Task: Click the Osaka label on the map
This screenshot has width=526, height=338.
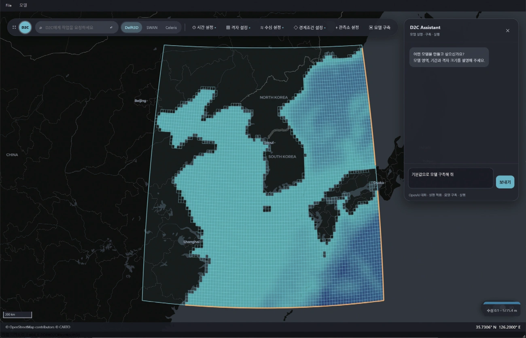Action: 378,183
